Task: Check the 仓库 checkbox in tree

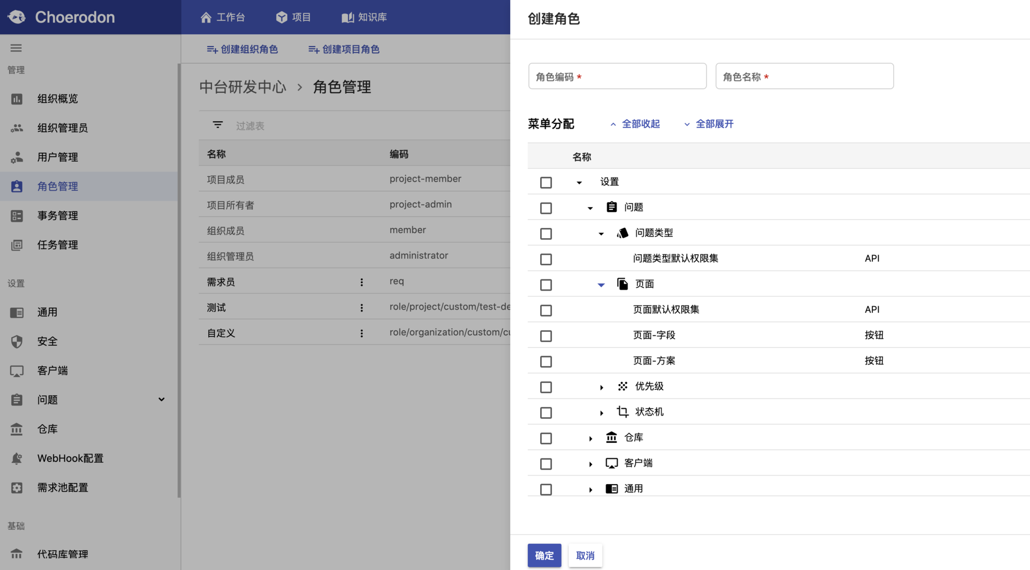Action: pos(546,439)
